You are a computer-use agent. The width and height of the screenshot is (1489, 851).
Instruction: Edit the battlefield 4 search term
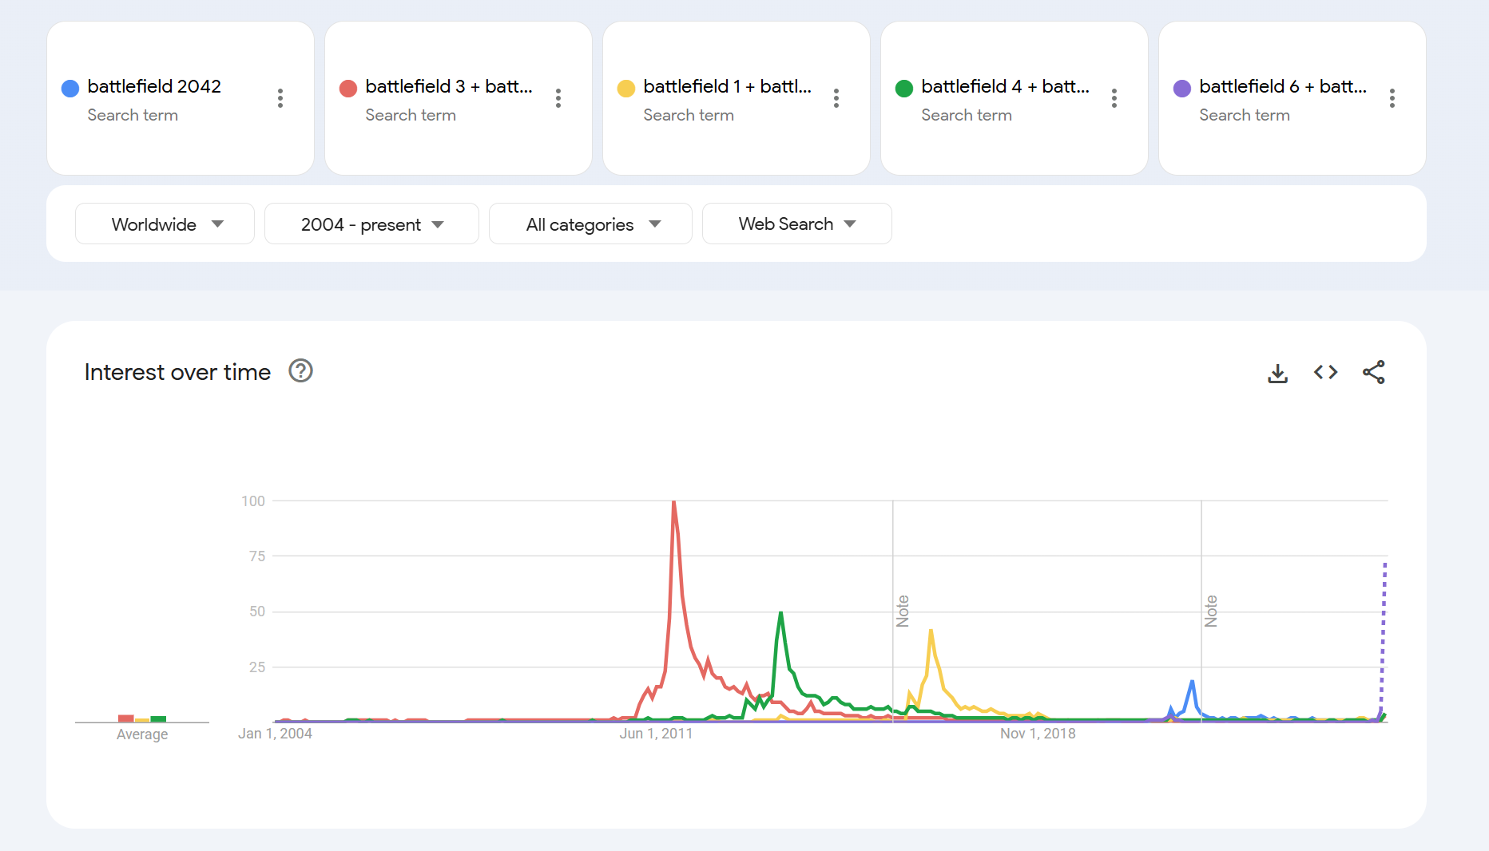[1005, 86]
